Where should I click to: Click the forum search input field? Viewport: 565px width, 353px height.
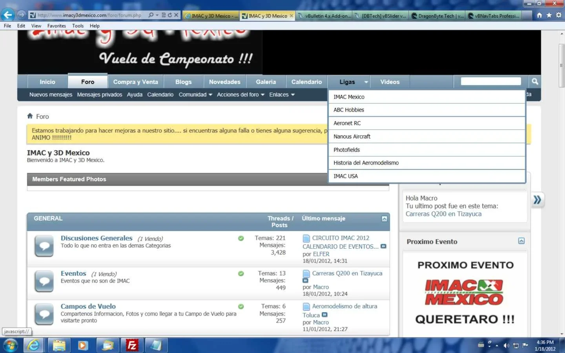491,81
